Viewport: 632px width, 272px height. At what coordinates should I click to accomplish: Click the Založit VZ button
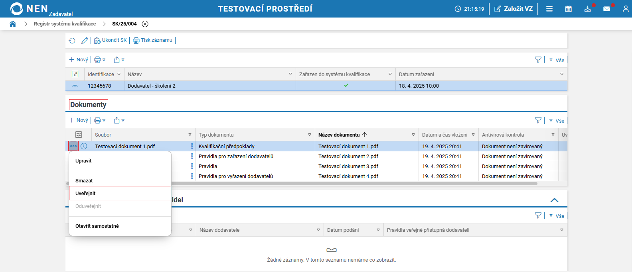point(513,9)
